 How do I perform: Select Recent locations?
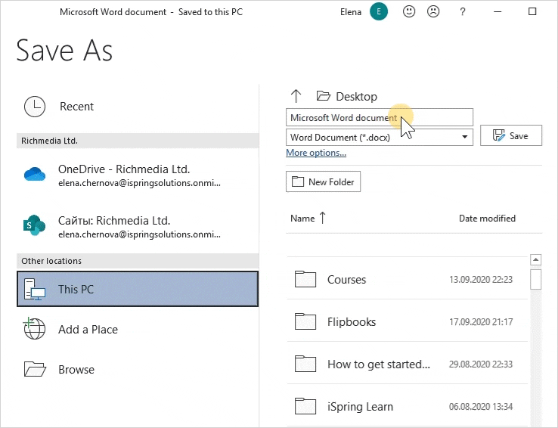pyautogui.click(x=138, y=107)
